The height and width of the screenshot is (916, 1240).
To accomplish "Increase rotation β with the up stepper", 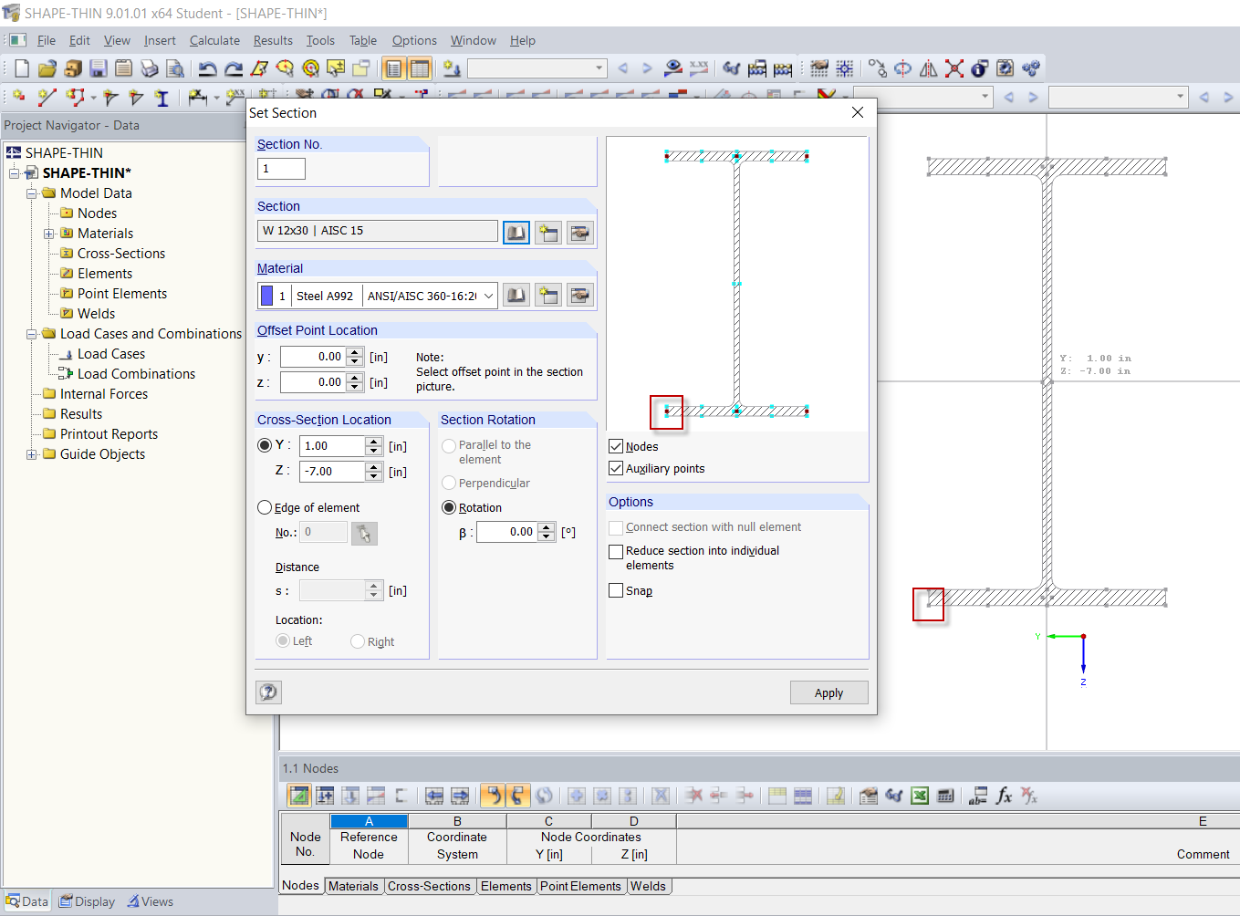I will 546,527.
